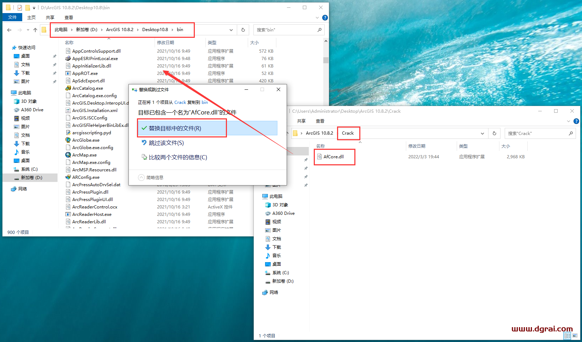Open the 查看 tab in Crack window
Image resolution: width=582 pixels, height=342 pixels.
coord(320,121)
